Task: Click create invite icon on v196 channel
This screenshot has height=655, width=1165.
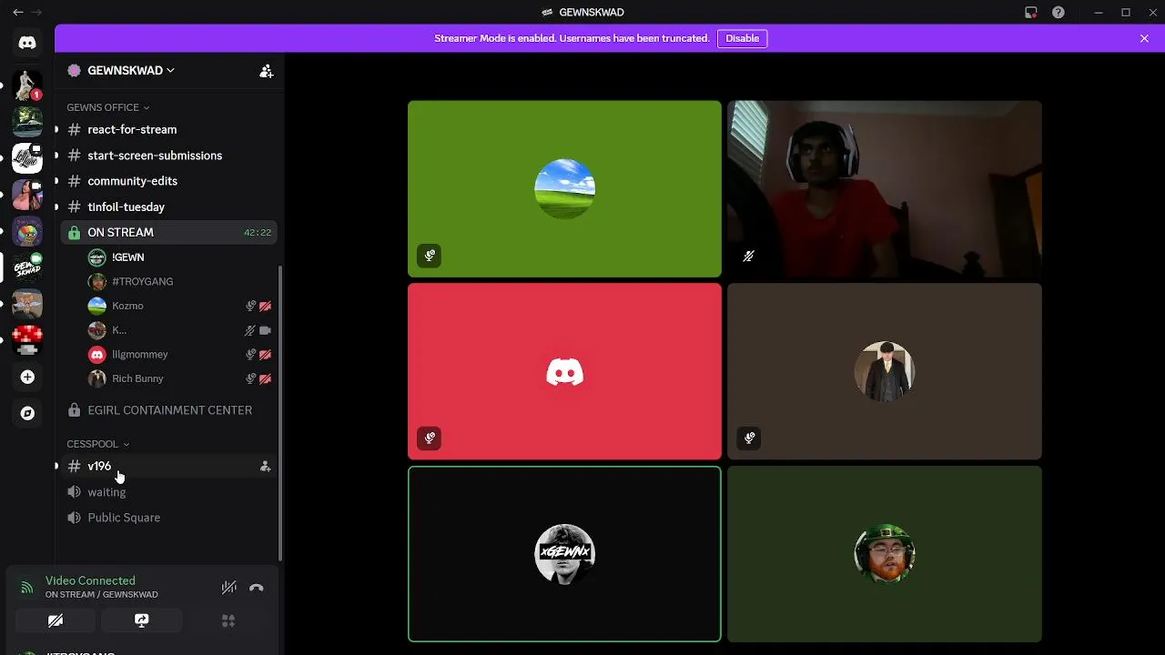Action: click(265, 466)
